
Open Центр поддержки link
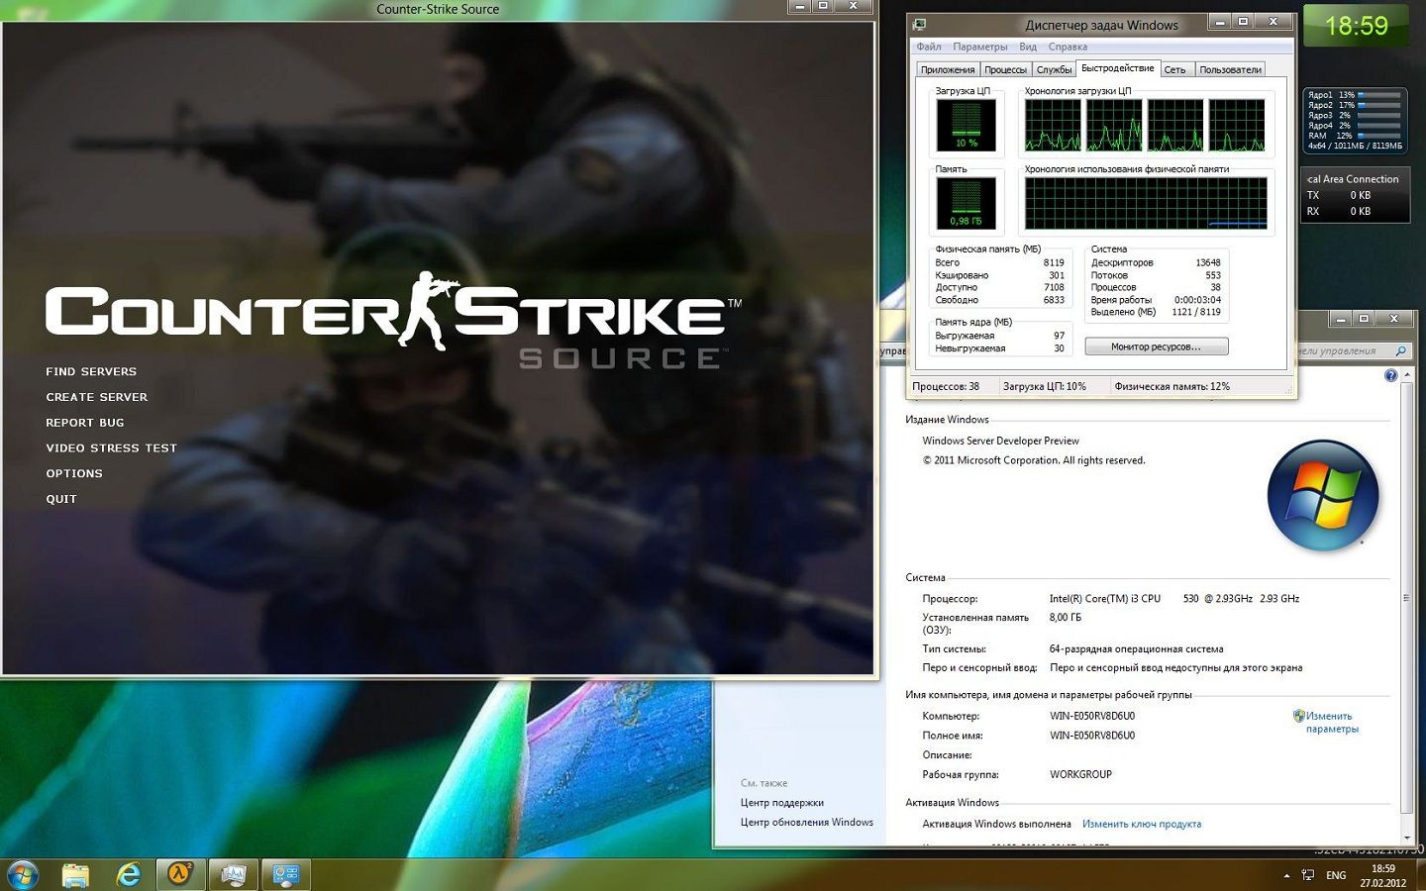coord(782,803)
